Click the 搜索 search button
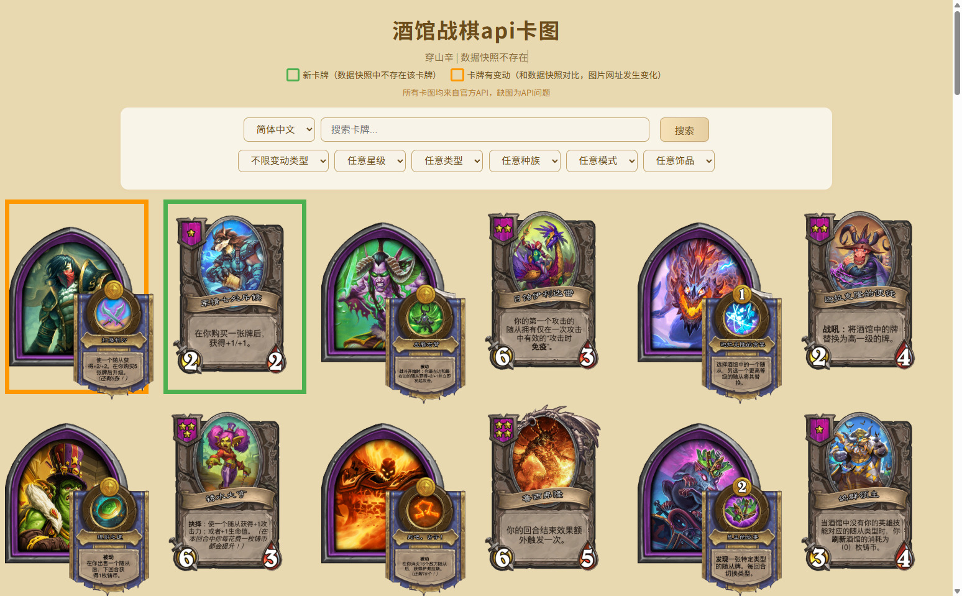This screenshot has width=962, height=596. 684,130
